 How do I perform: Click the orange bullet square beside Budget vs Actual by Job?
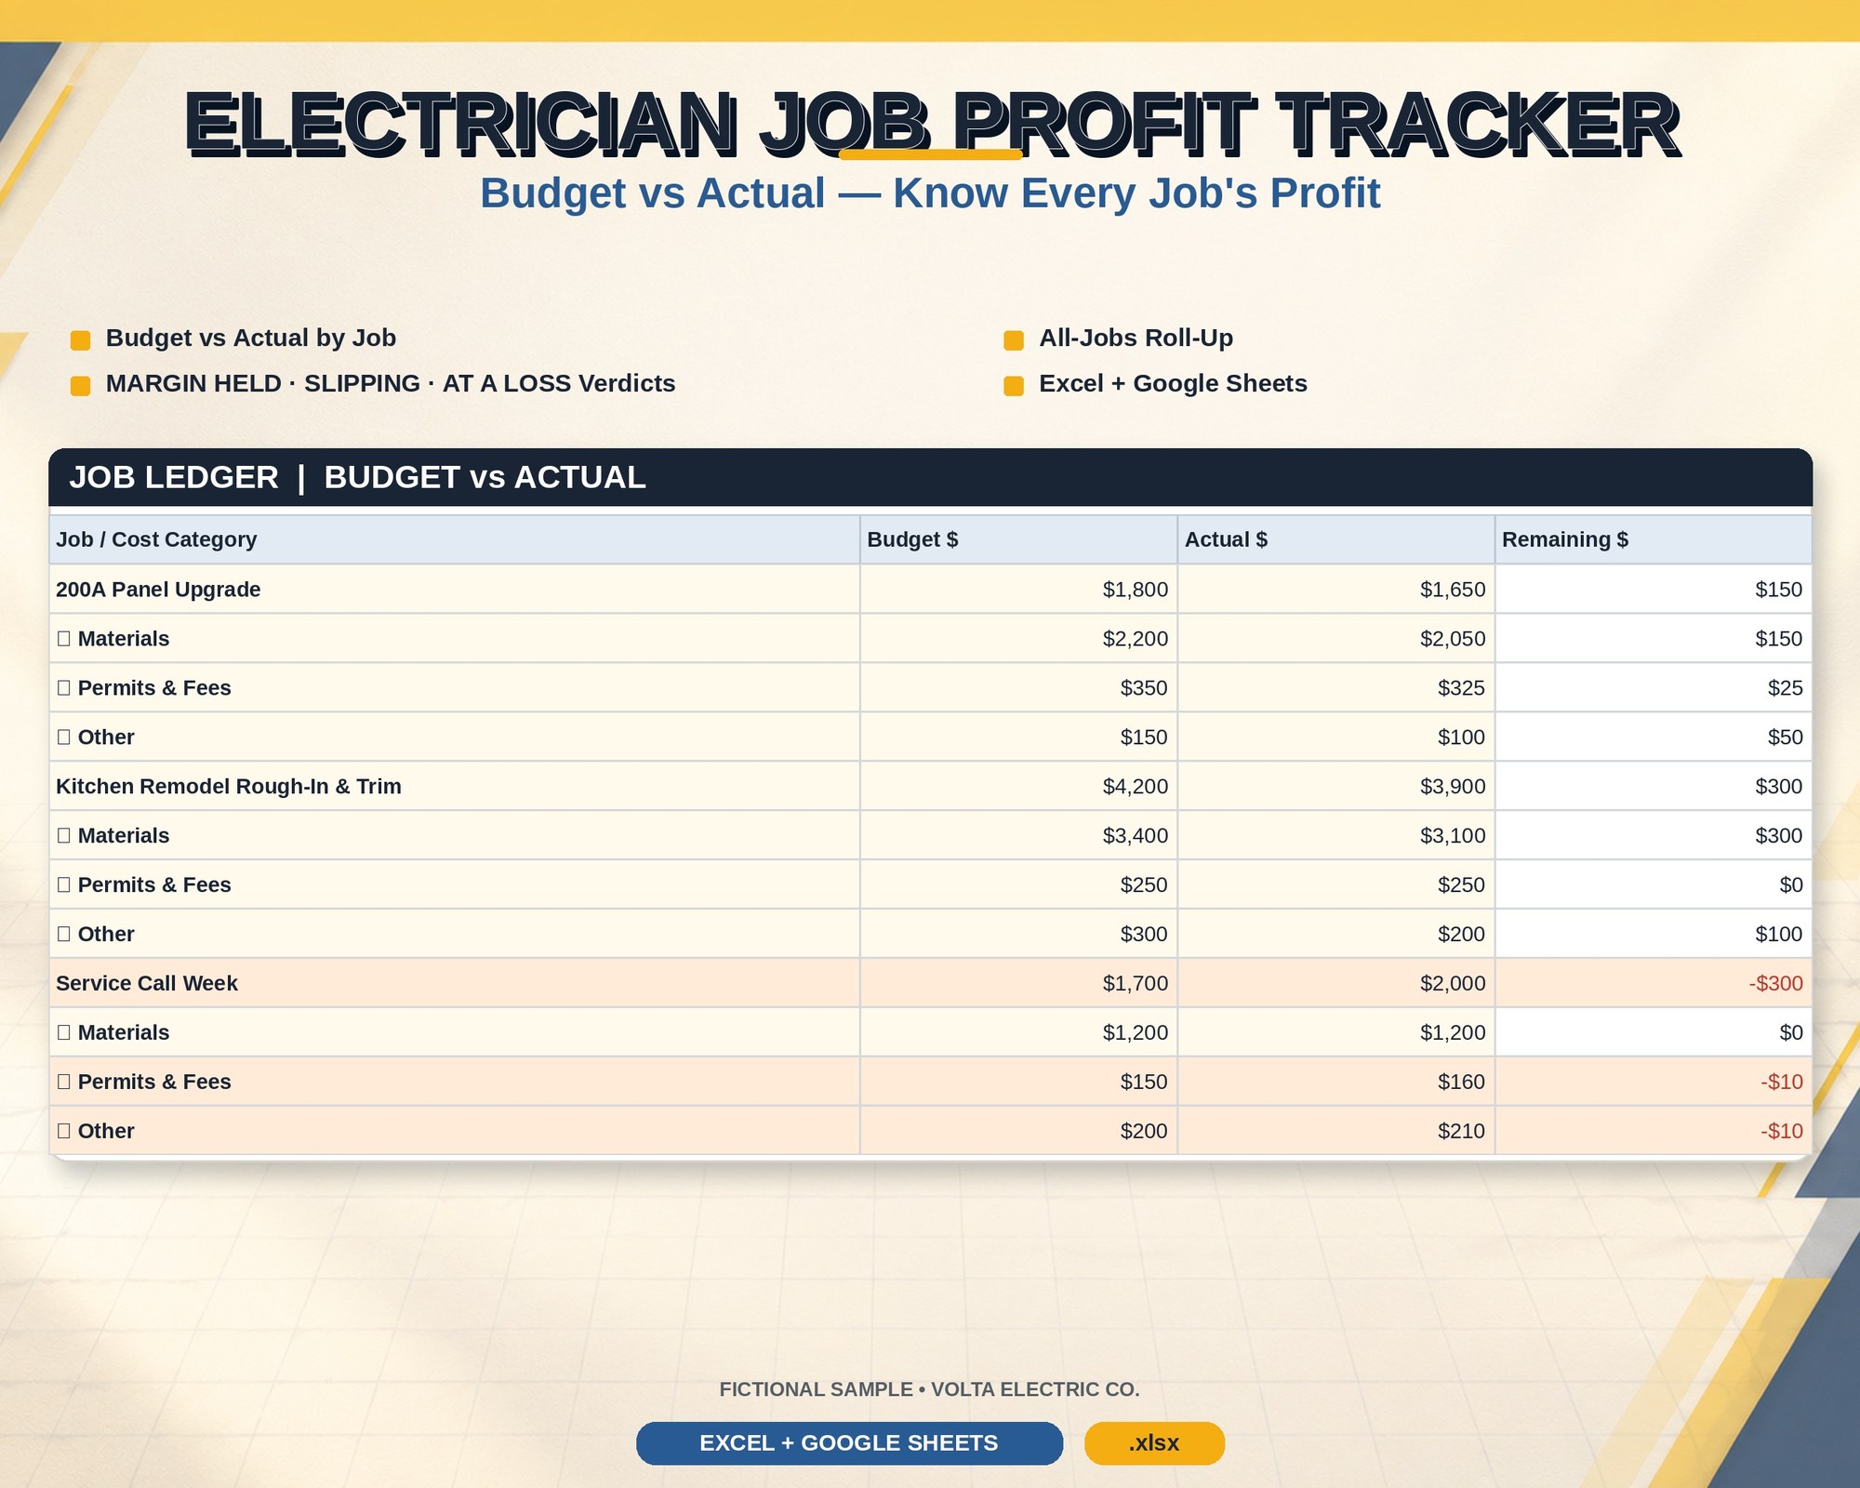coord(81,340)
